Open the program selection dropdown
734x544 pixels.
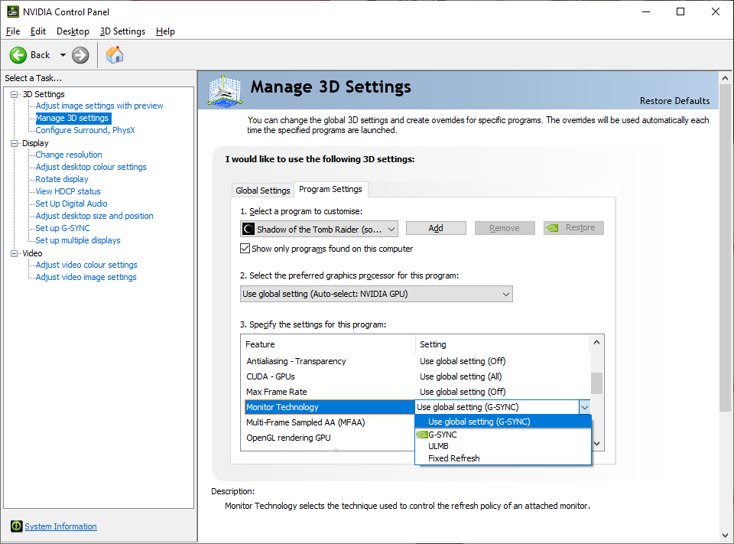(320, 229)
